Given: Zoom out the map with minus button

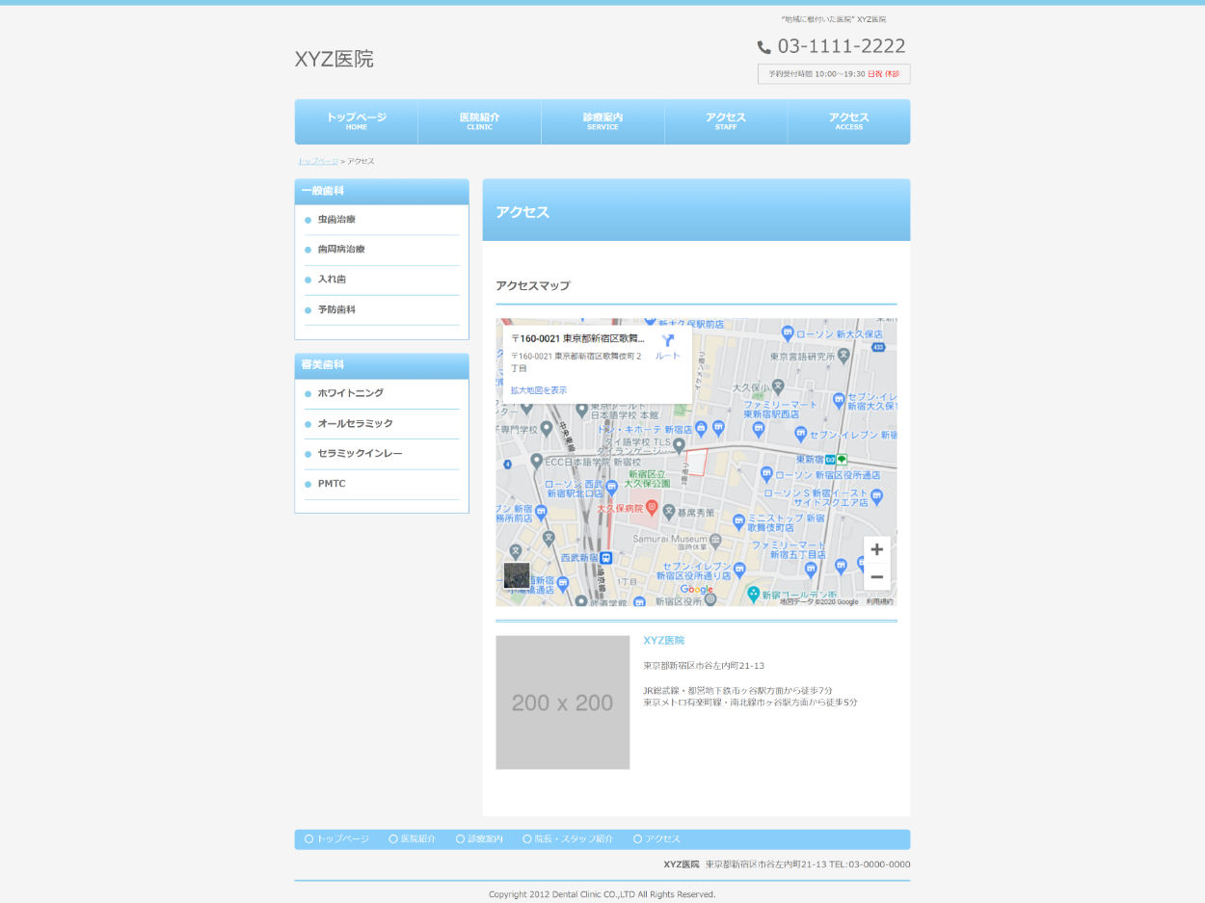Looking at the screenshot, I should coord(876,577).
